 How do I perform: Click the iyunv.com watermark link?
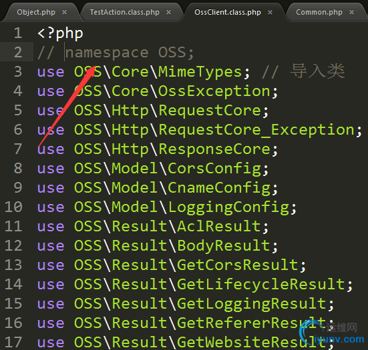[x=339, y=339]
